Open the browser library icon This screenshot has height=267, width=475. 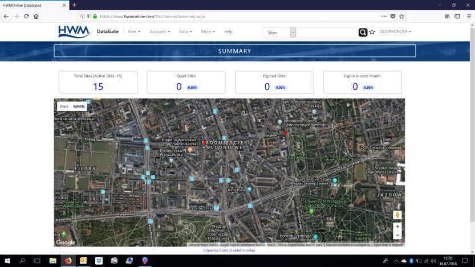pyautogui.click(x=447, y=17)
